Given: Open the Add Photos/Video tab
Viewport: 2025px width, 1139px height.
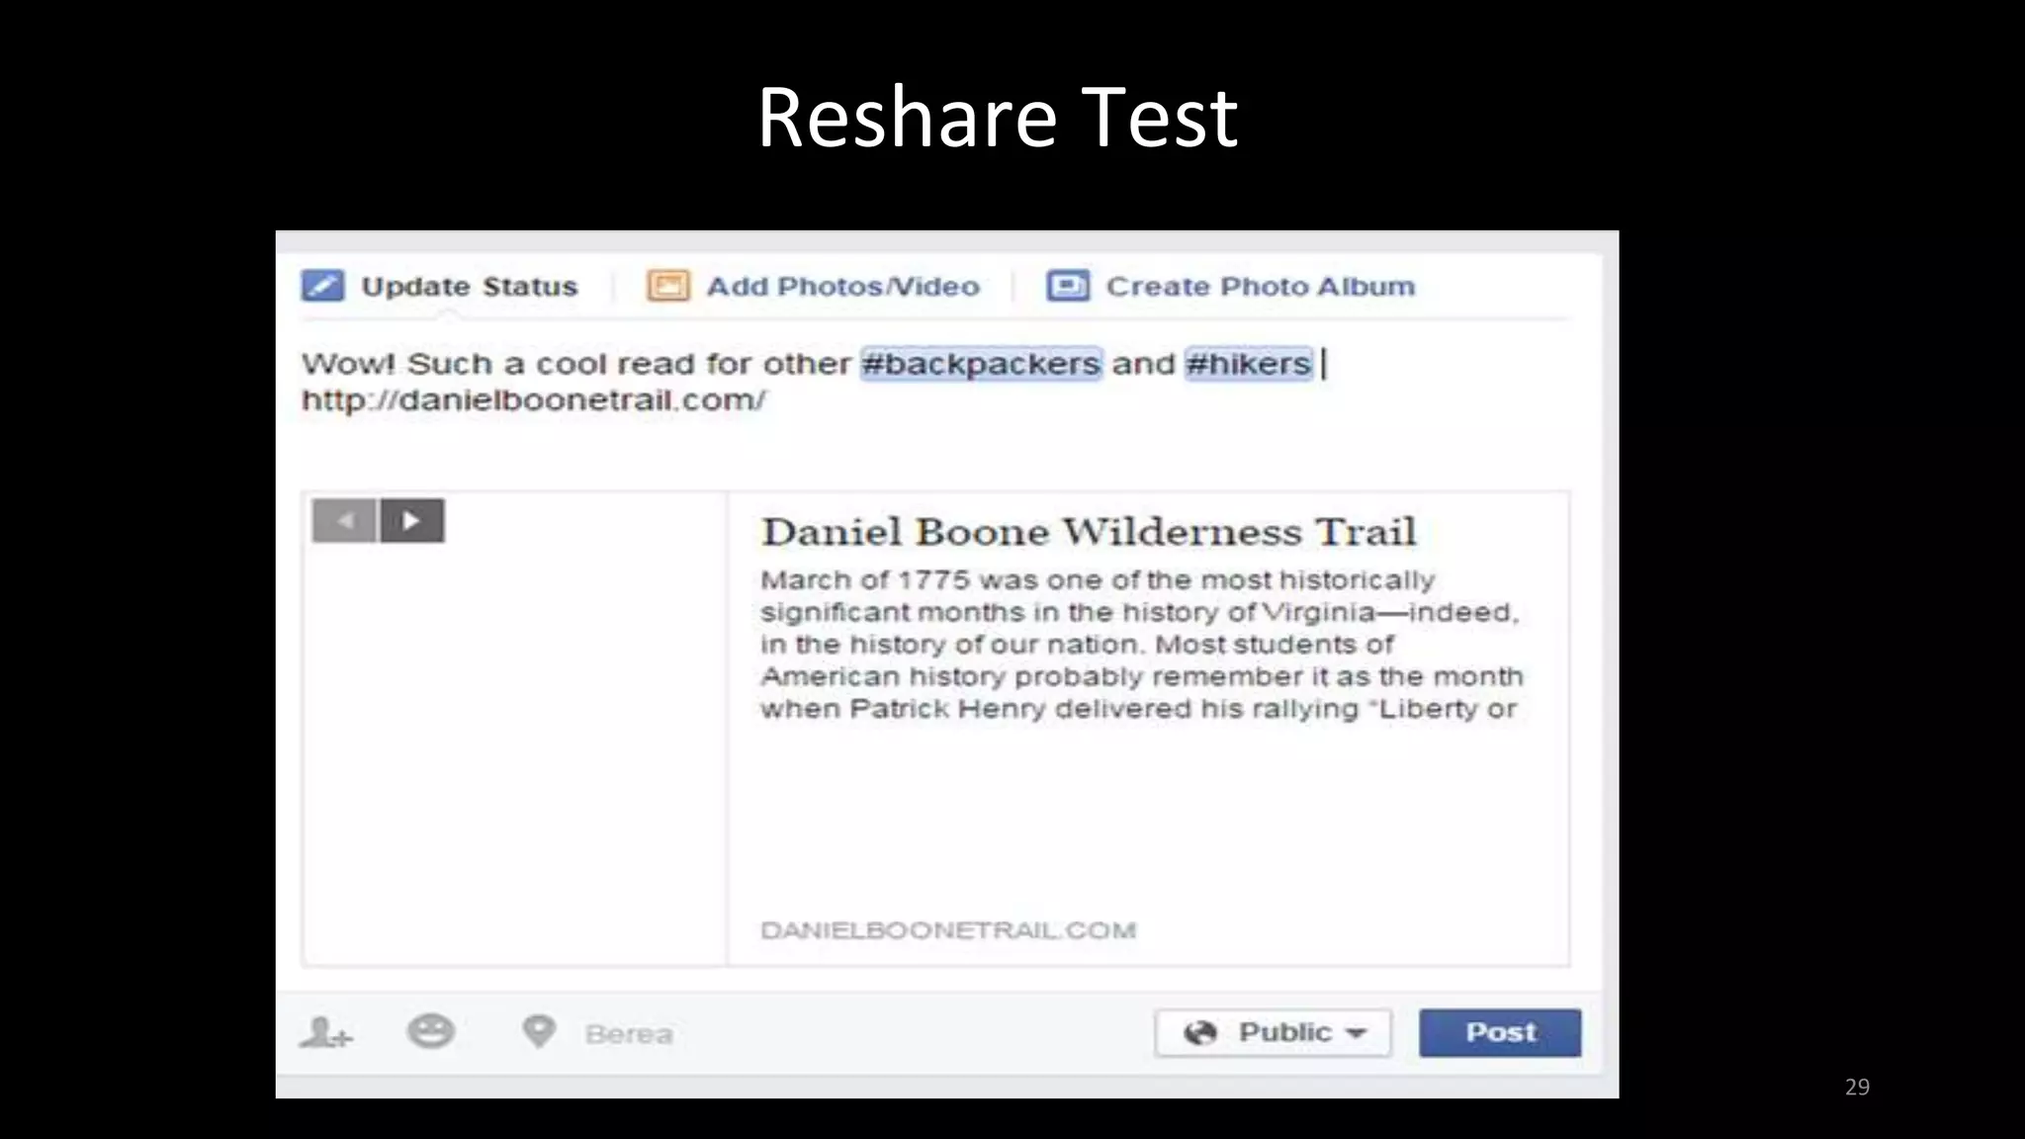Looking at the screenshot, I should coord(813,287).
